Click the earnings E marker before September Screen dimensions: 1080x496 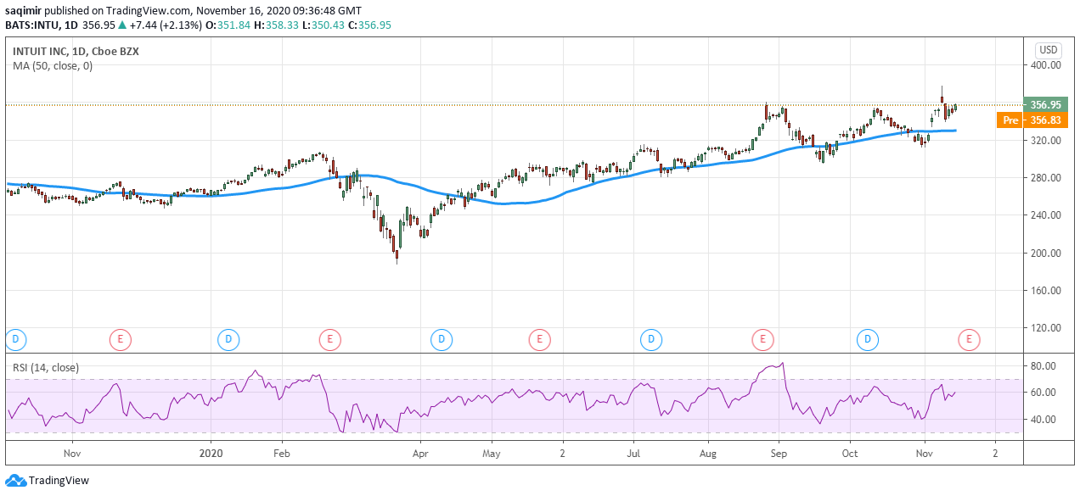(x=762, y=340)
